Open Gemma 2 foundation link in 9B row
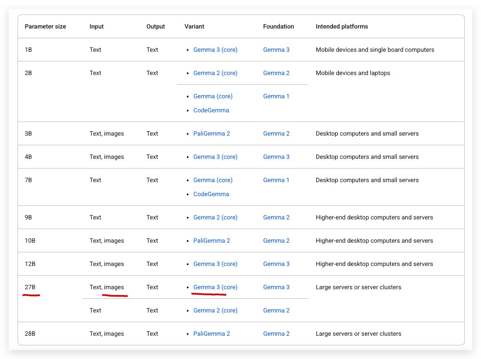Screen dimensions: 481x359 pos(276,217)
